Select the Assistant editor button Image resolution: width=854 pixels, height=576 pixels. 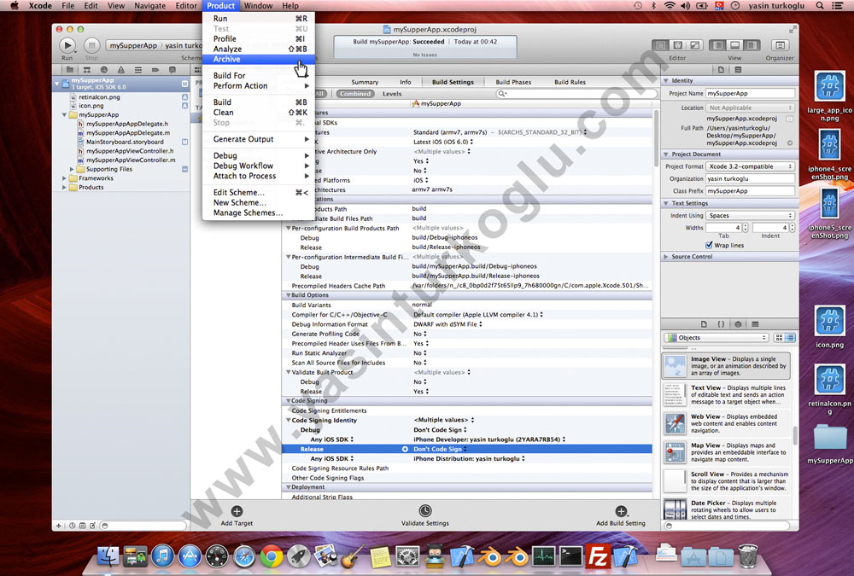click(677, 45)
